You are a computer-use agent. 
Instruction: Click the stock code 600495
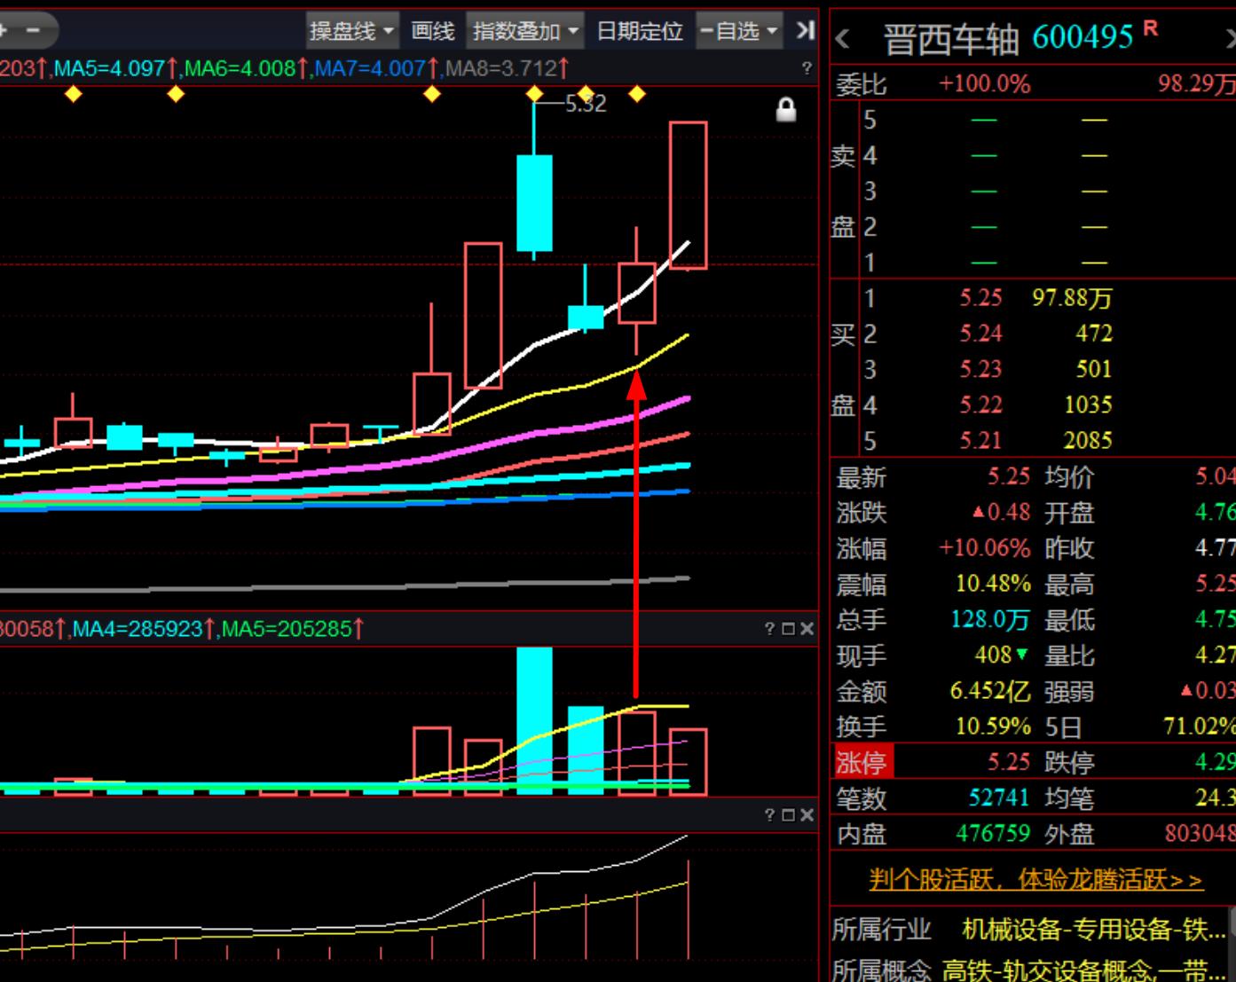[1082, 37]
